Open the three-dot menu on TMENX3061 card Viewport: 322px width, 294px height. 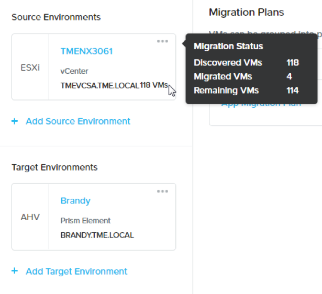(x=162, y=41)
